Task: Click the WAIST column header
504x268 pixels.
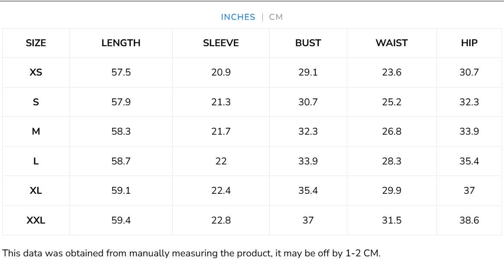Action: tap(391, 43)
